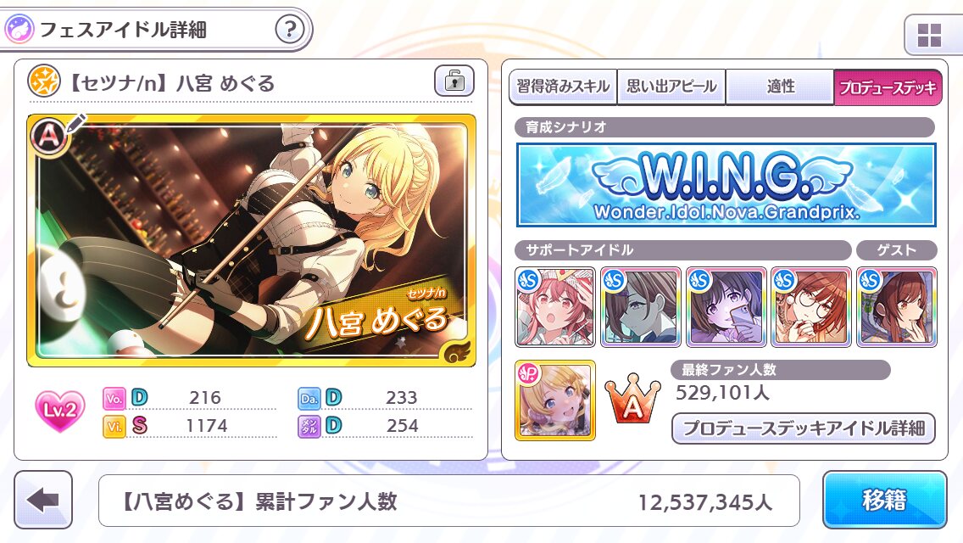This screenshot has width=963, height=543.
Task: Open the help question mark icon
Action: click(x=289, y=29)
